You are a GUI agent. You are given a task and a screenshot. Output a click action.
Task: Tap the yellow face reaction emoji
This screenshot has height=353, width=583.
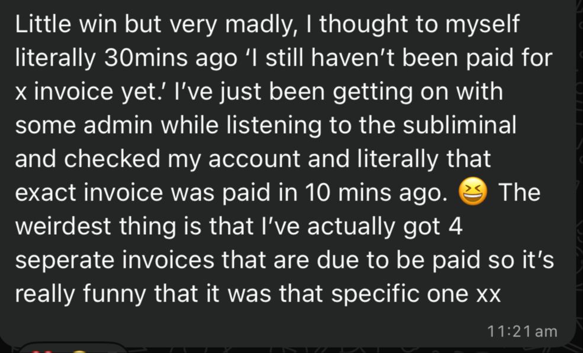[79, 351]
